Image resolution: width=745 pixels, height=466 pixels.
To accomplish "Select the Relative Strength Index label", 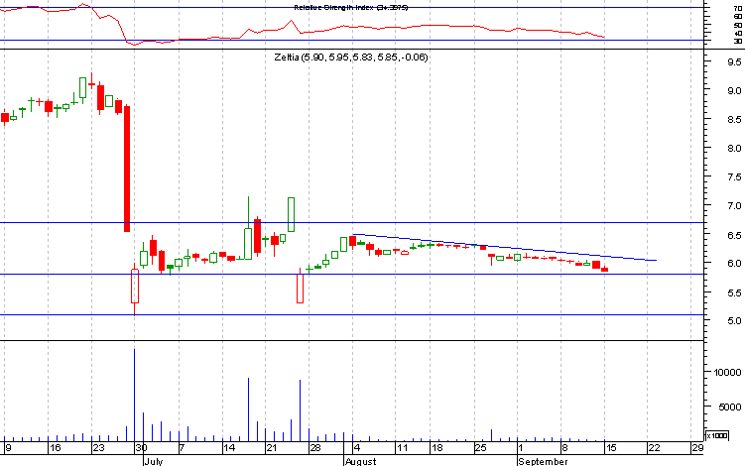I will pyautogui.click(x=350, y=8).
